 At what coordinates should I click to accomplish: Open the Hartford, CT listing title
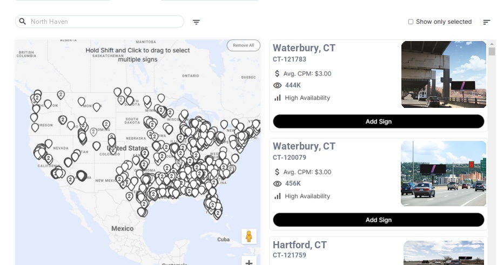click(x=300, y=245)
